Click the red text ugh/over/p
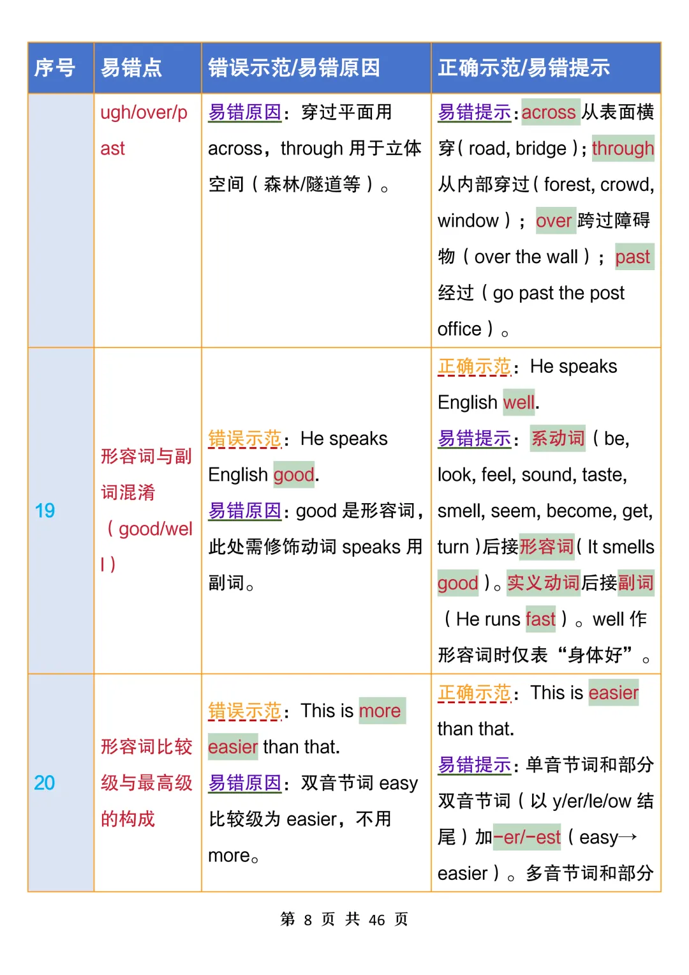Screen dimensions: 689x975 pyautogui.click(x=144, y=112)
